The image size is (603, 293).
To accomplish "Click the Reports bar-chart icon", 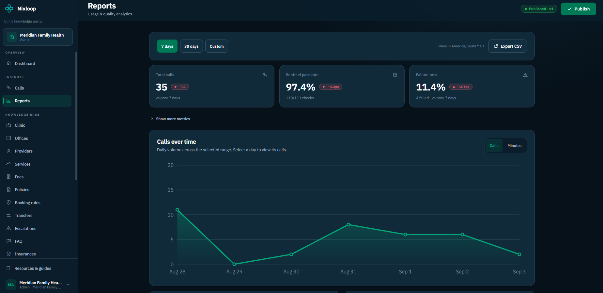I will pos(9,101).
